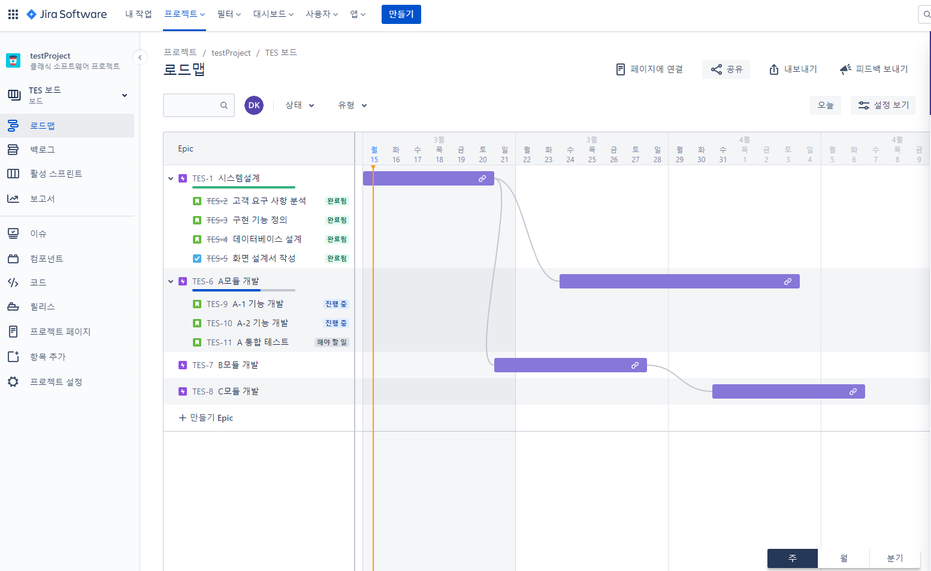
Task: Click the 프로젝트 breadcrumb link
Action: pos(180,53)
